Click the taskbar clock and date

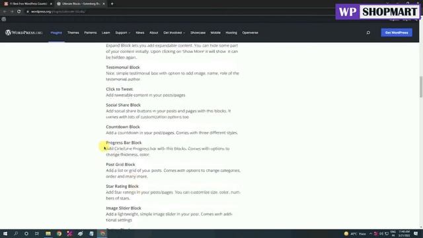404,233
